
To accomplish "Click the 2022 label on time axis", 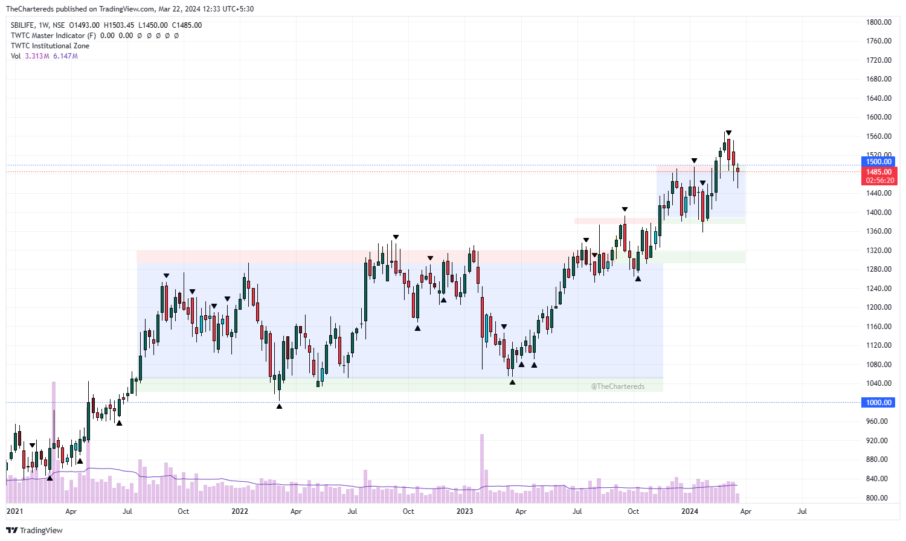I will point(240,511).
